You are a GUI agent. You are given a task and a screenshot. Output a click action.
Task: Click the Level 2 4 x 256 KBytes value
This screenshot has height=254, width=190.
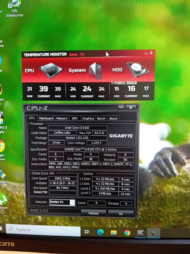(105, 189)
